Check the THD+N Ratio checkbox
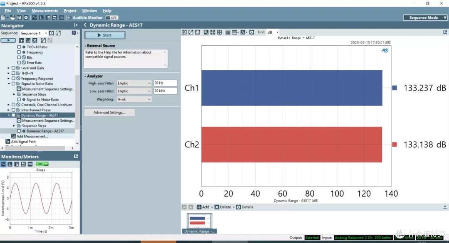The image size is (449, 243). pos(19,47)
